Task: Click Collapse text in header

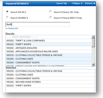Action: [x=76, y=3]
